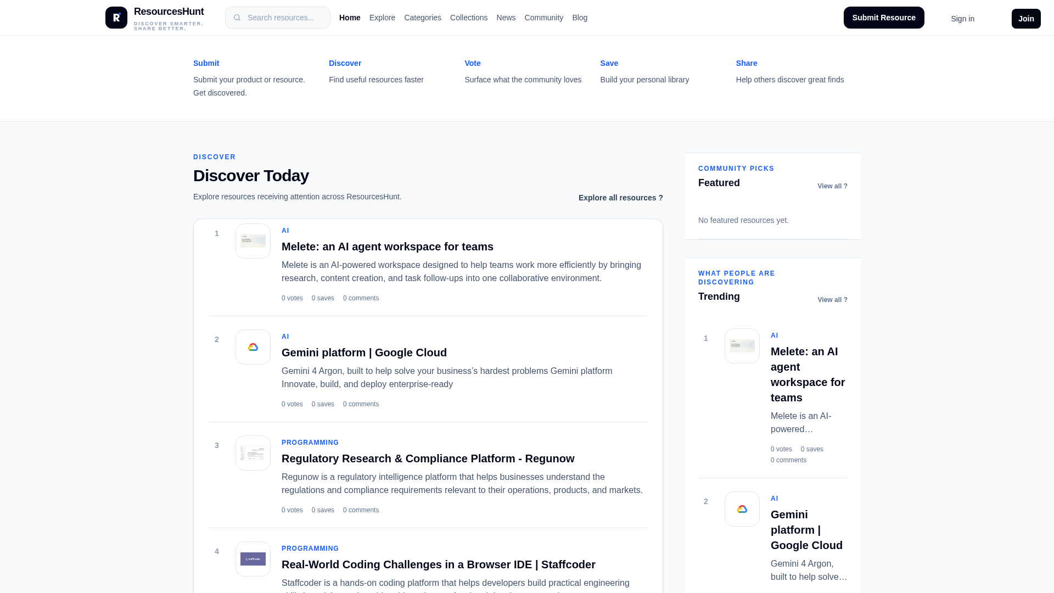Image resolution: width=1054 pixels, height=593 pixels.
Task: Click the Join button
Action: [1026, 19]
